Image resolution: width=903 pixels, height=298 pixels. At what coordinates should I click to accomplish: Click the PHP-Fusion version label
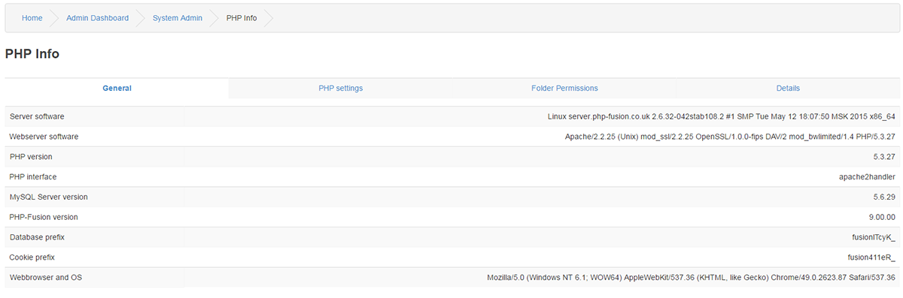(x=44, y=217)
